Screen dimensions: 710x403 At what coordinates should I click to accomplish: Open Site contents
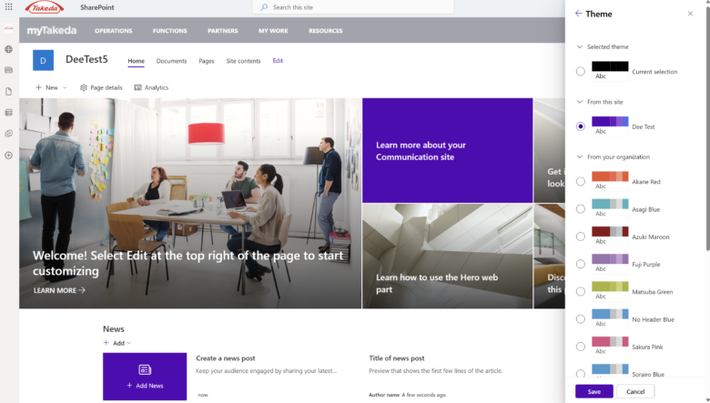tap(243, 61)
